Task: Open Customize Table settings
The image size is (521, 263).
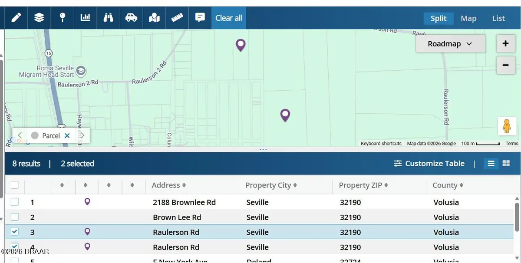Action: click(x=429, y=164)
